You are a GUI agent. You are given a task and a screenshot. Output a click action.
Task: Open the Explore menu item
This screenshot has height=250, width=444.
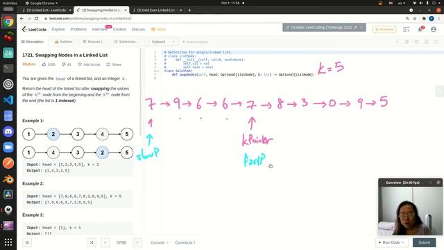[x=58, y=29]
